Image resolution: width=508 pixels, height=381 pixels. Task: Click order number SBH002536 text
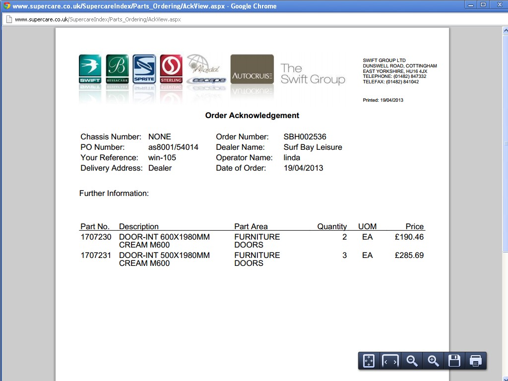pyautogui.click(x=305, y=137)
